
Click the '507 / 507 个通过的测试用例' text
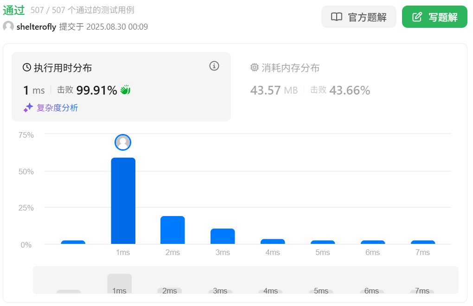[83, 10]
